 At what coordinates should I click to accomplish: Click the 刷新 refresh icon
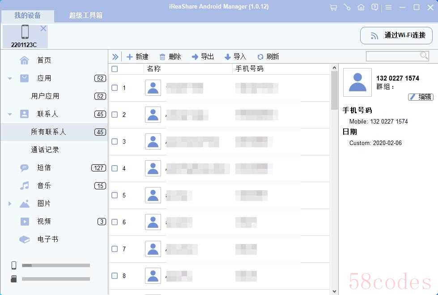pyautogui.click(x=260, y=57)
